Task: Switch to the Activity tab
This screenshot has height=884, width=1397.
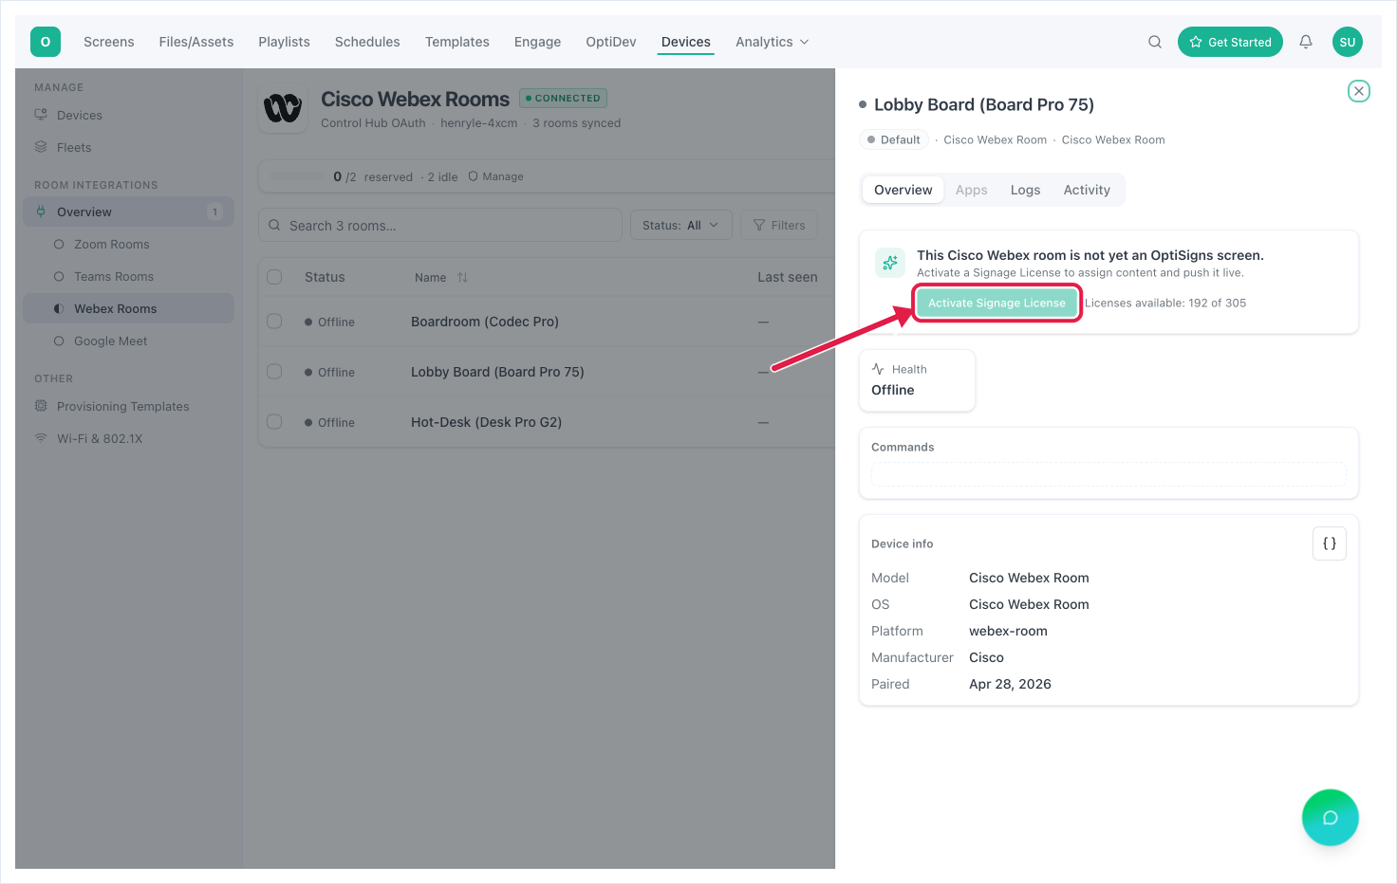Action: 1087,190
